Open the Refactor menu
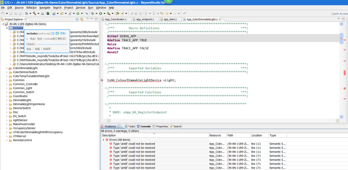Viewport: 348px width, 170px height. pos(31,8)
